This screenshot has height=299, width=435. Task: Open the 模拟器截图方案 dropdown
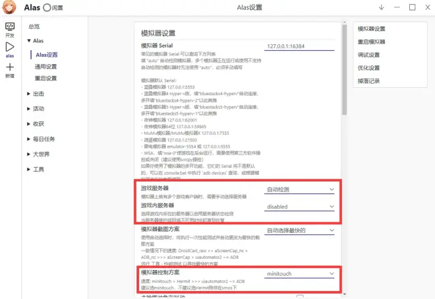299,230
